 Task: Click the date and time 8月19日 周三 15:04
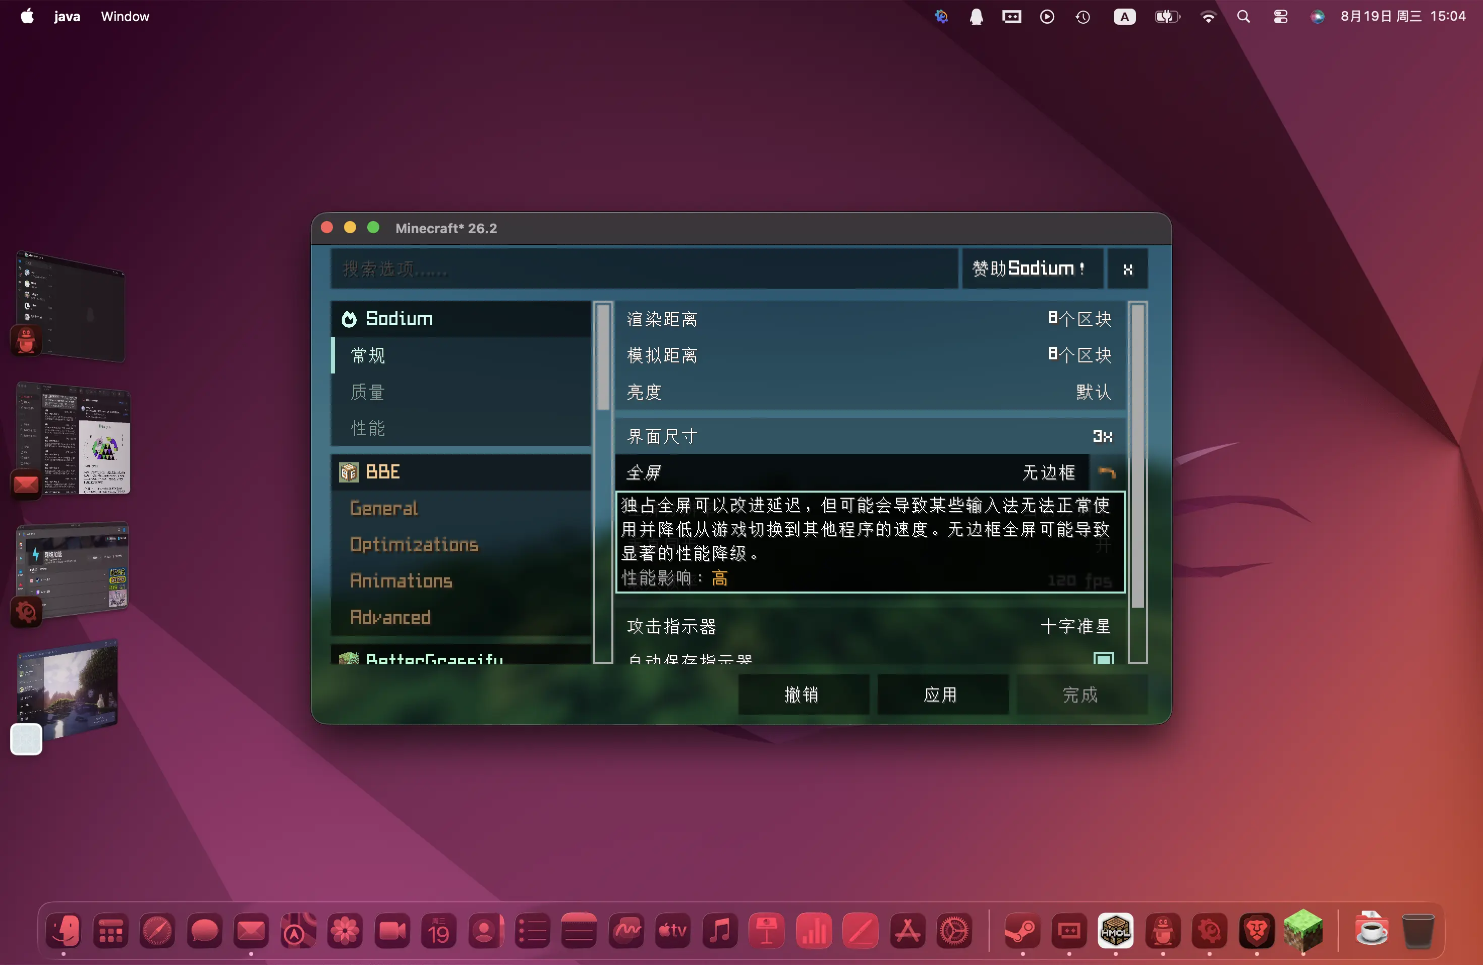point(1403,17)
